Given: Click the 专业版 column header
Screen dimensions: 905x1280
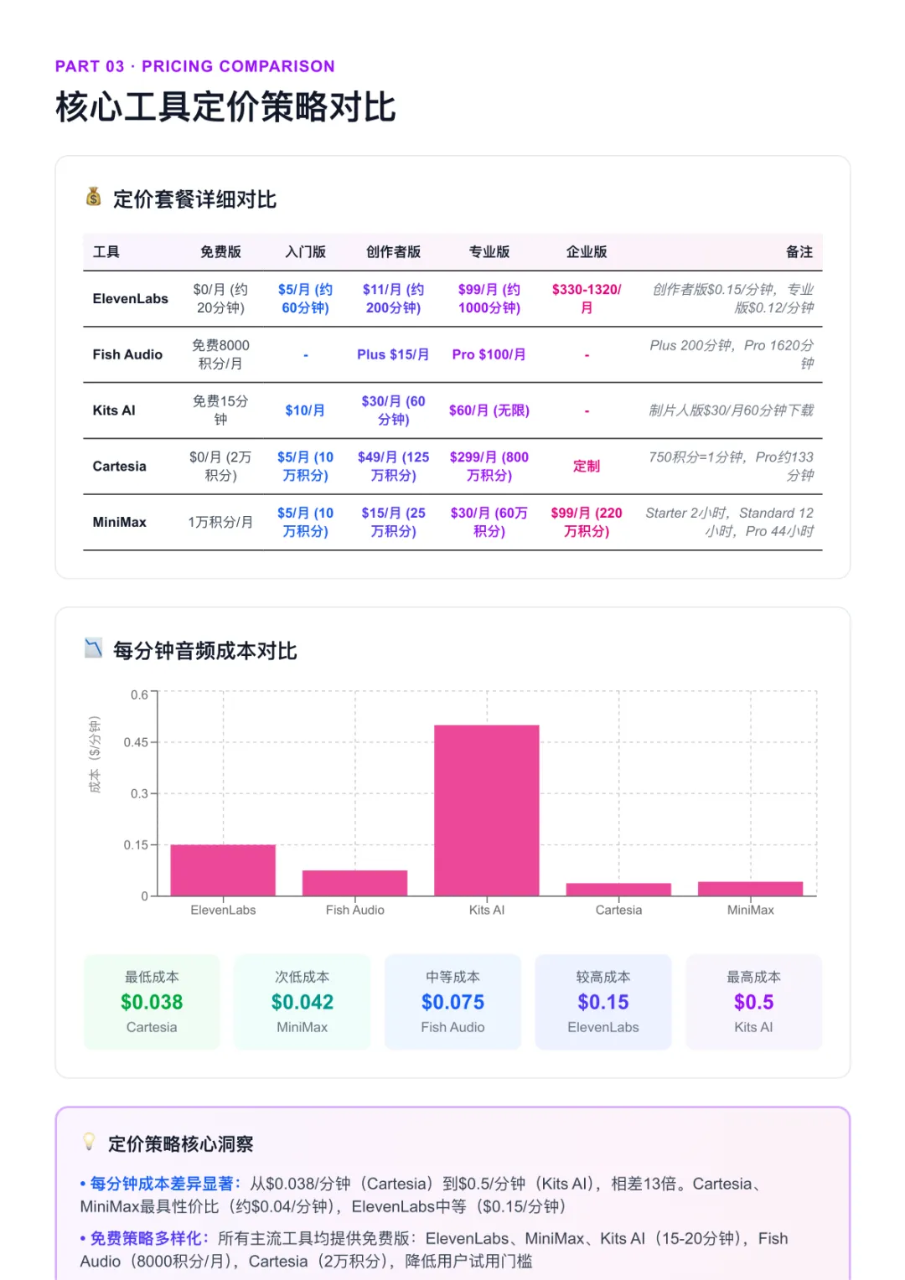Looking at the screenshot, I should [x=489, y=252].
